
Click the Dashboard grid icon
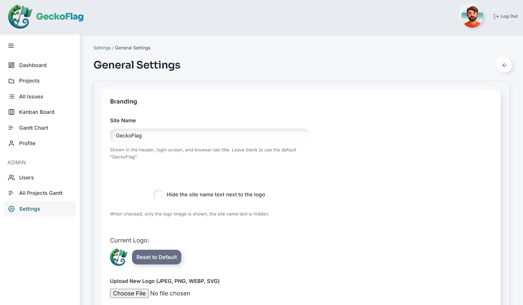[11, 65]
